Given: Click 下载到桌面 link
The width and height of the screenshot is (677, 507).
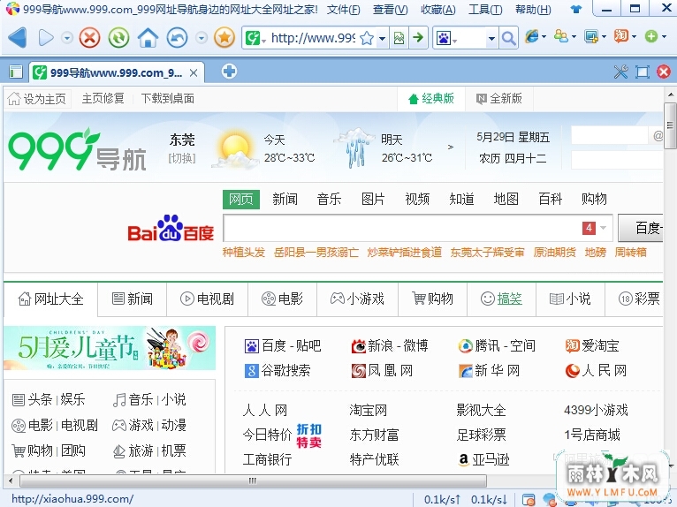Looking at the screenshot, I should point(168,99).
